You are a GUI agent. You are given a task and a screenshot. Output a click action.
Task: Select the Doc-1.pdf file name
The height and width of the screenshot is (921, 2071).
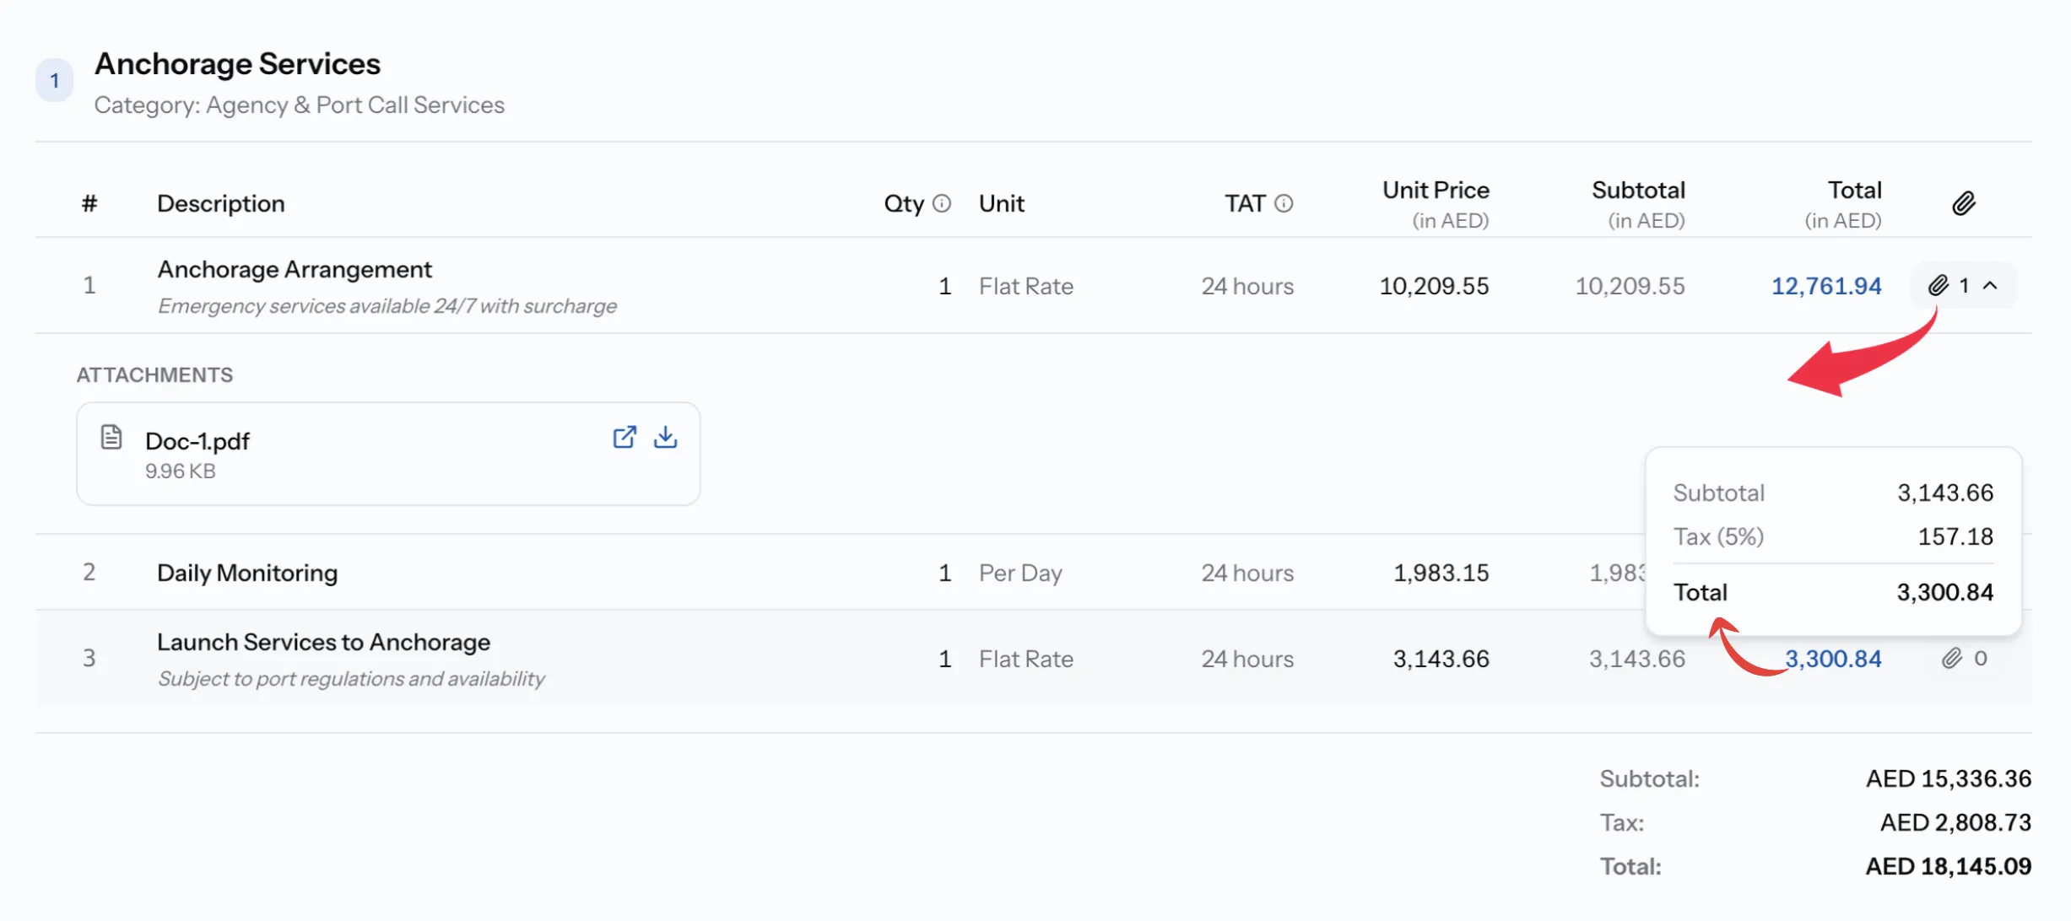click(197, 441)
